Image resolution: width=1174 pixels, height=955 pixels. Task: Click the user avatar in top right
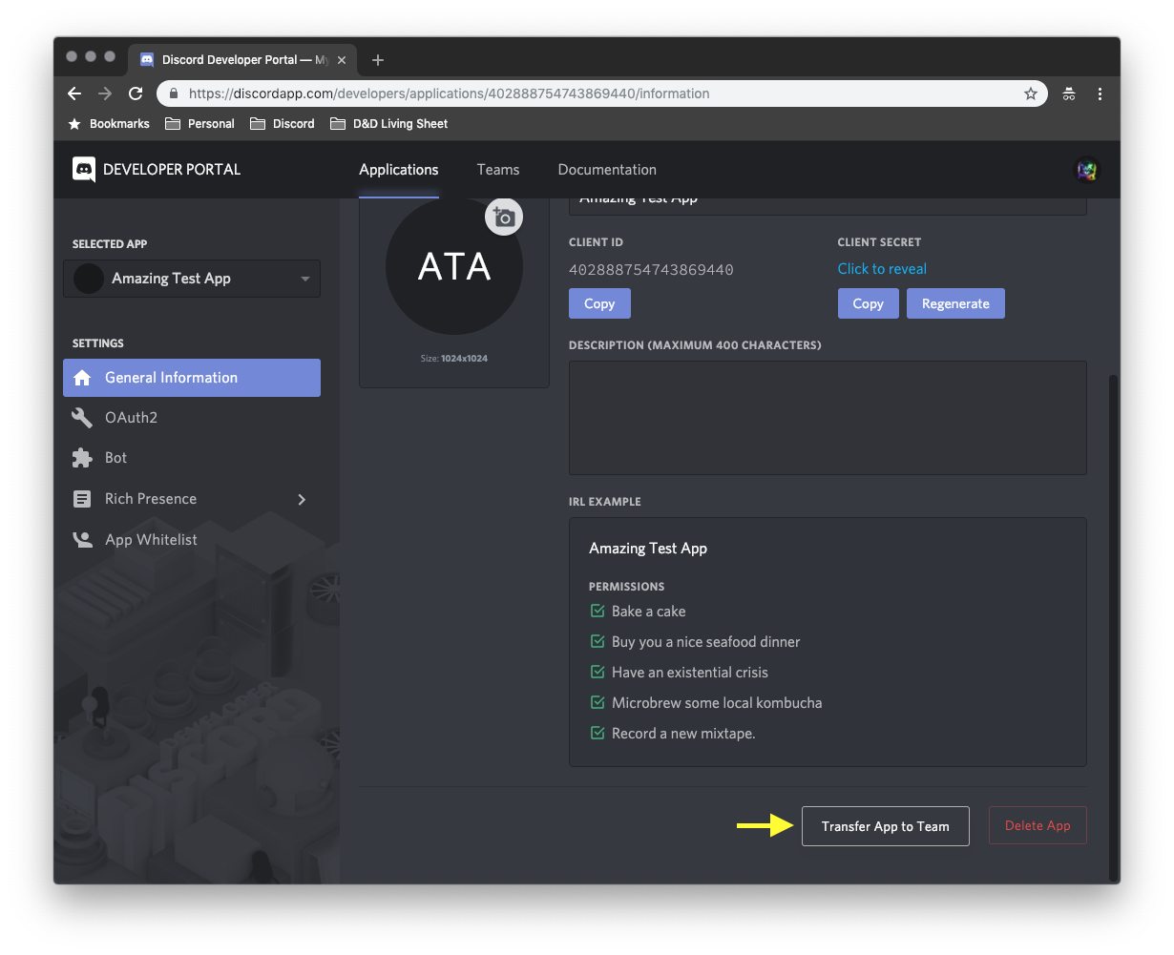click(1086, 170)
